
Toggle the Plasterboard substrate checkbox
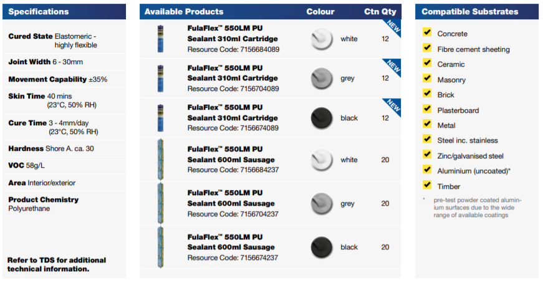point(427,108)
